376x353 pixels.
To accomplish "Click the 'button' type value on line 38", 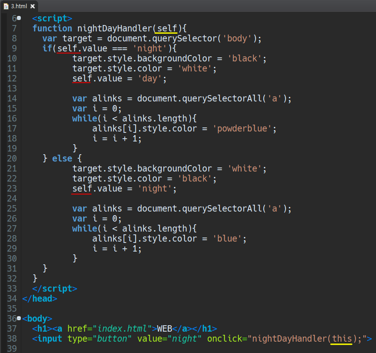I will point(112,338).
